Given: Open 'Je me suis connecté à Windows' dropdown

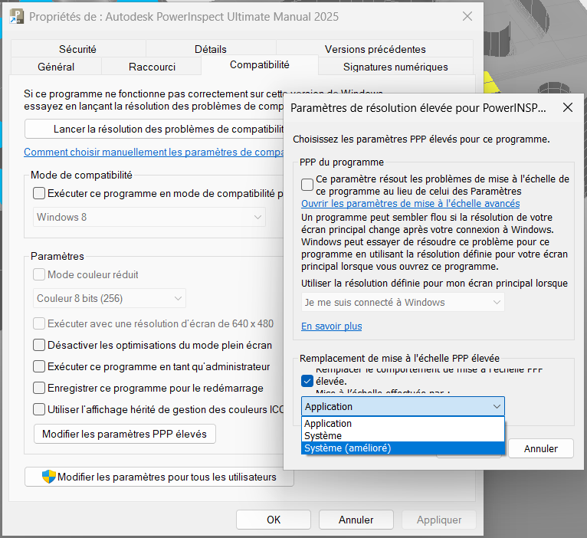Looking at the screenshot, I should [x=403, y=302].
